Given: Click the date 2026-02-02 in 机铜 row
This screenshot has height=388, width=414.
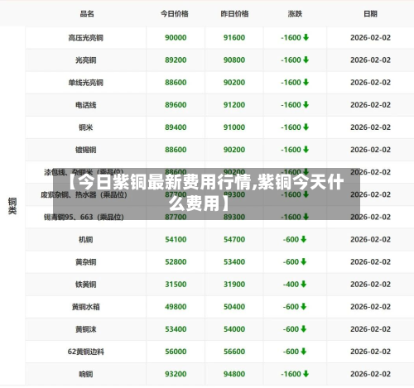Looking at the screenshot, I should tap(370, 239).
